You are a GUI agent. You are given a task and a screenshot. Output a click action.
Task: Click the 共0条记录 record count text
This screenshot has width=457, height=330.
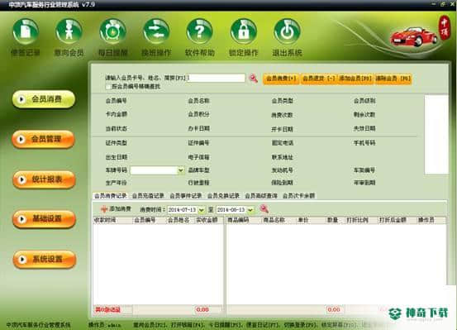coord(107,310)
